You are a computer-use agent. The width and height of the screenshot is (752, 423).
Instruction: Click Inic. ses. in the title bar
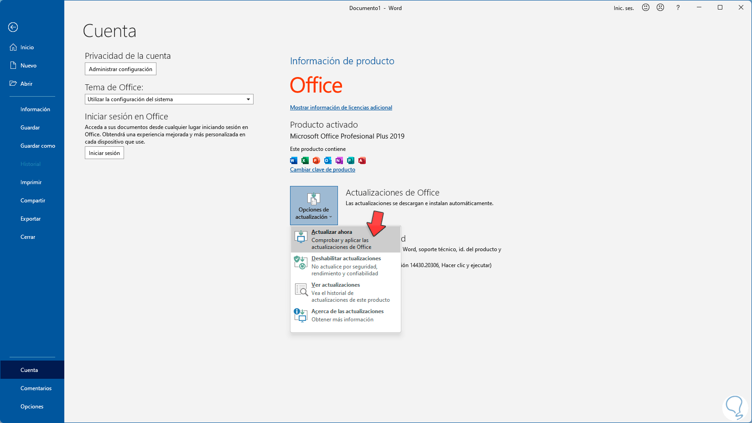623,8
